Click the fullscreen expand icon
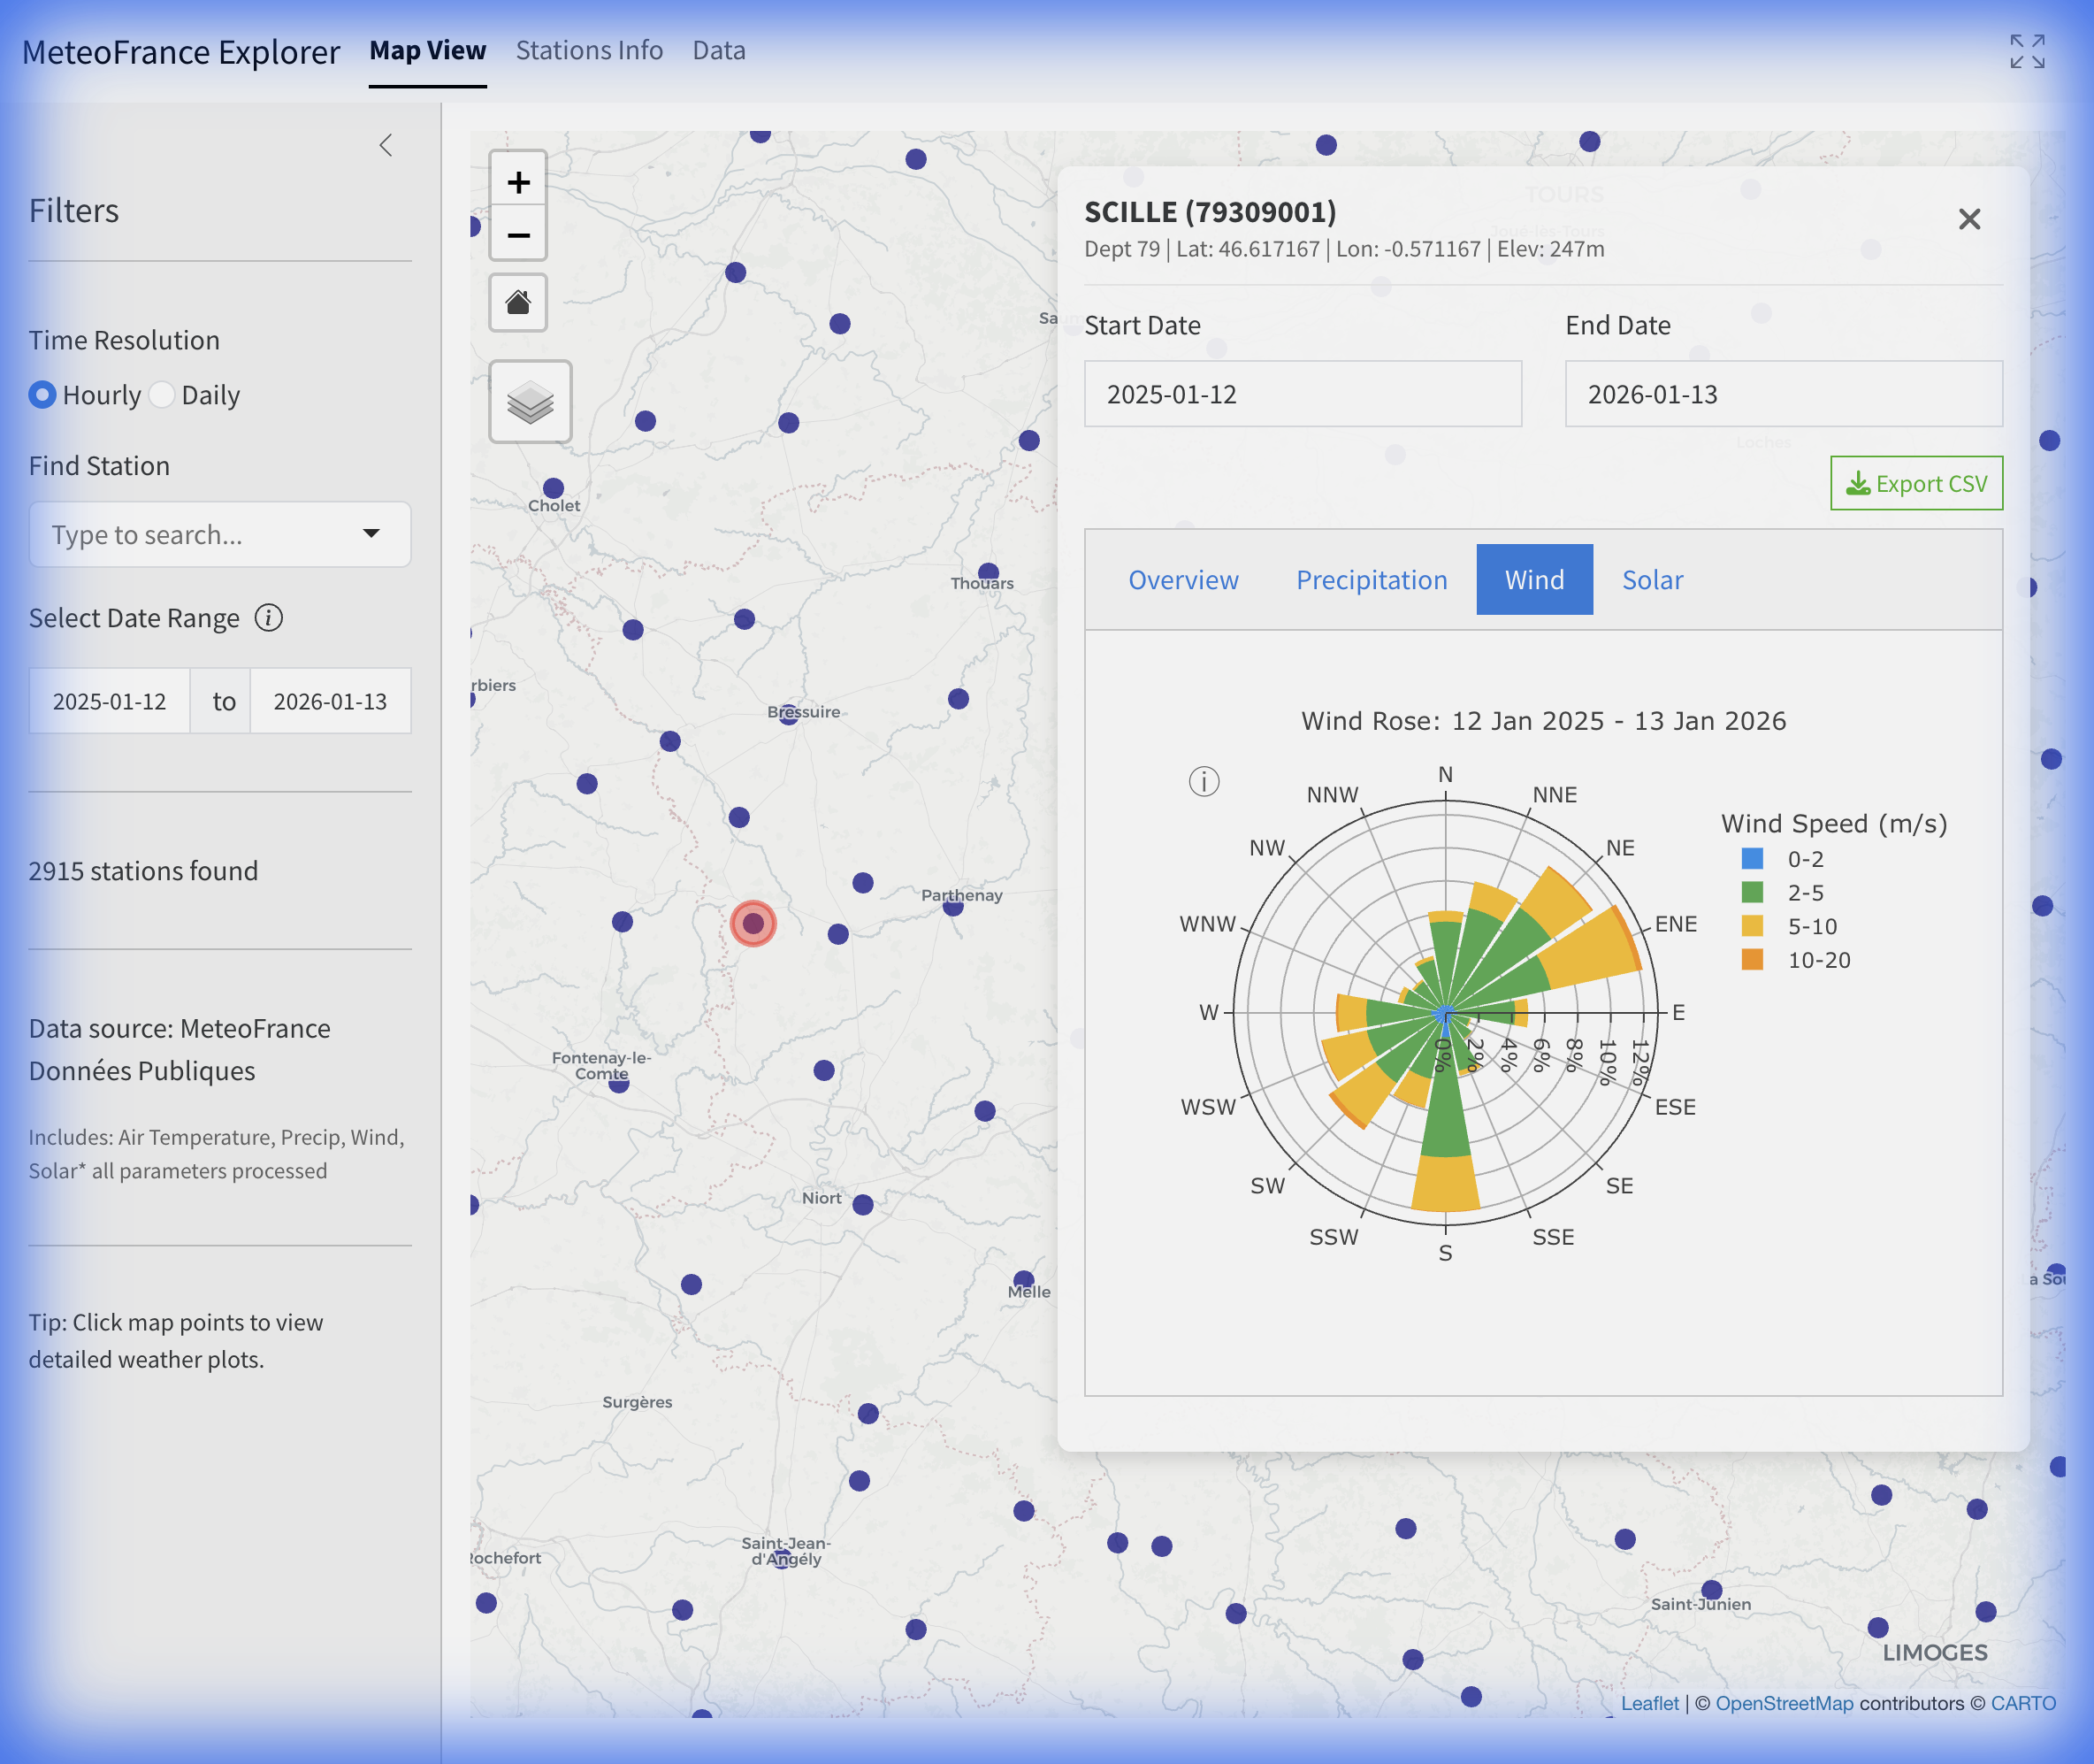 tap(2027, 51)
